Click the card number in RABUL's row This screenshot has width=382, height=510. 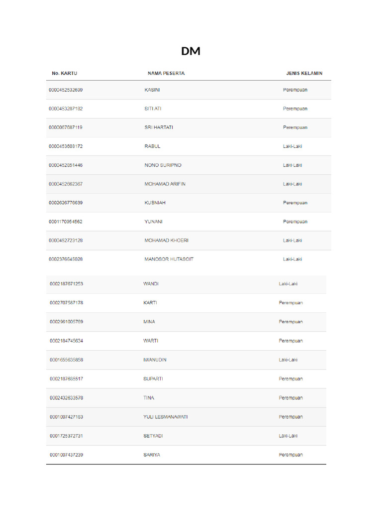[x=66, y=146]
